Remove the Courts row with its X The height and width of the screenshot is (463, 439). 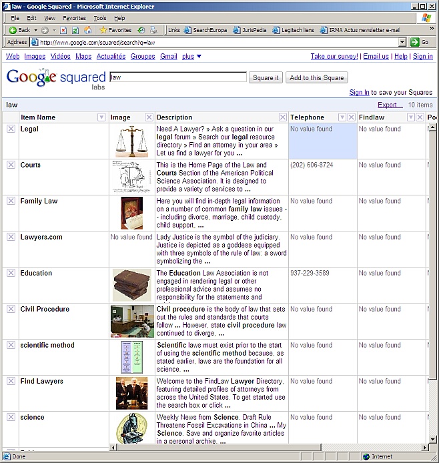tap(11, 165)
